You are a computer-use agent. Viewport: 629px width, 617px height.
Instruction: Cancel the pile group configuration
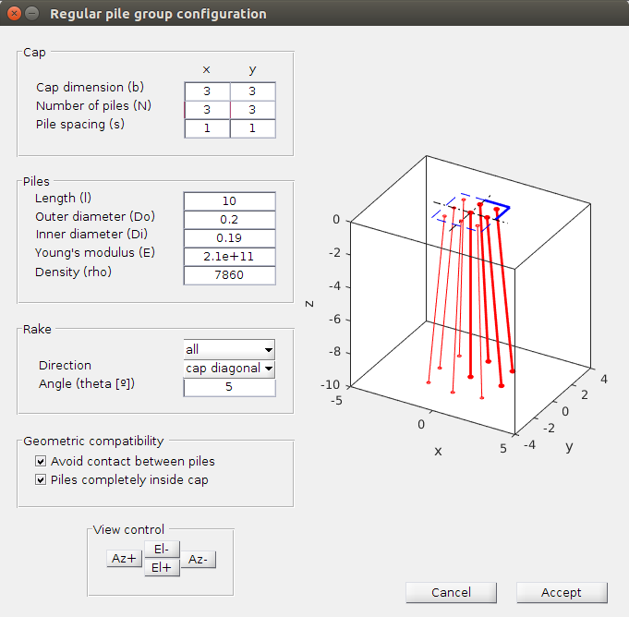coord(451,592)
